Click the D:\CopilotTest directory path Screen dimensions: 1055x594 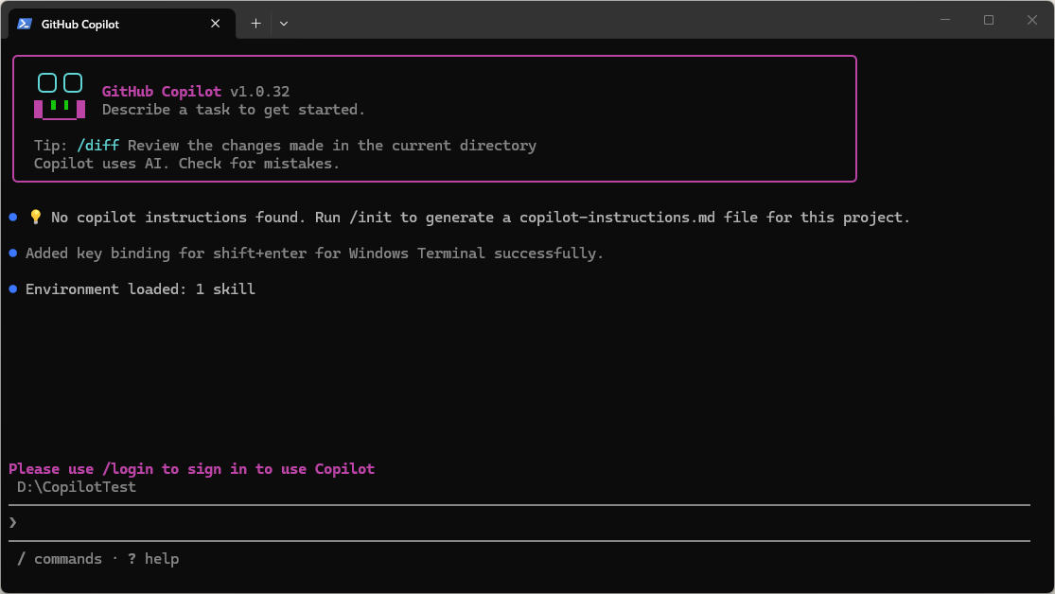77,487
